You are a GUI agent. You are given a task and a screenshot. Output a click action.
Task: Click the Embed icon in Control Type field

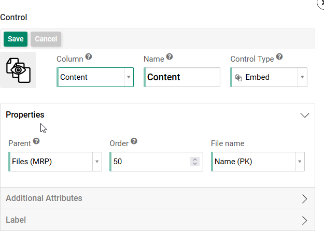pos(238,77)
